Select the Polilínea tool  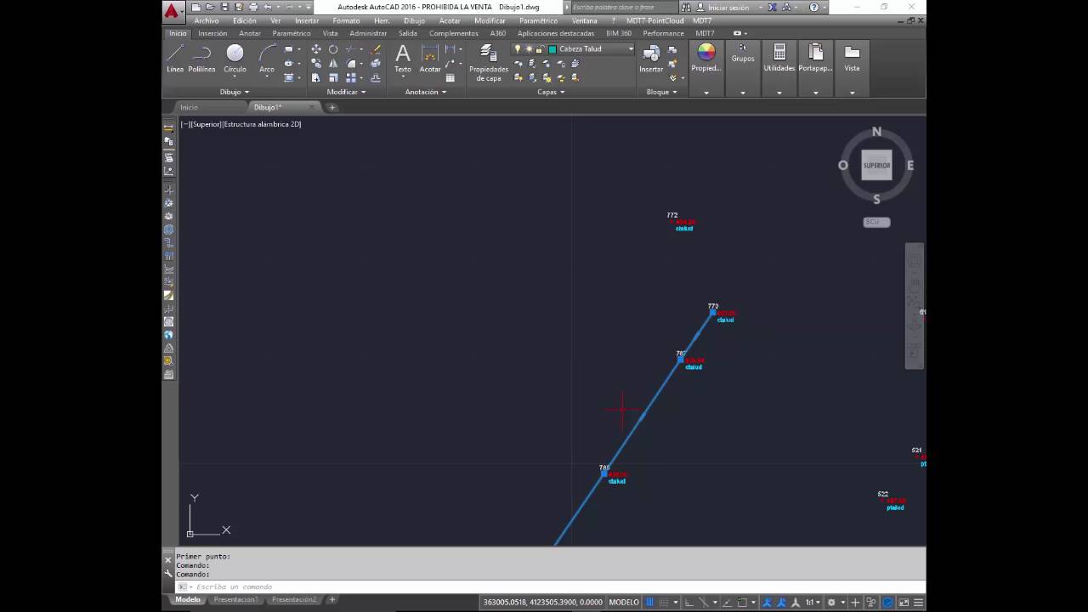tap(201, 59)
